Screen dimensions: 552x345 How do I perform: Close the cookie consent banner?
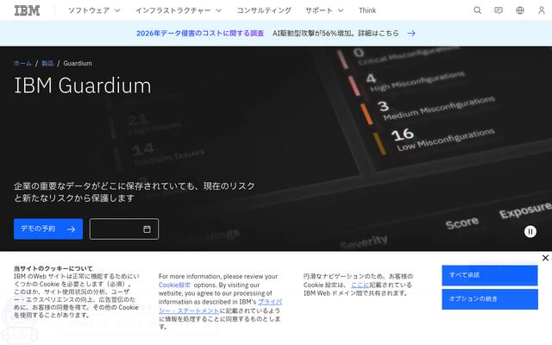(x=545, y=258)
